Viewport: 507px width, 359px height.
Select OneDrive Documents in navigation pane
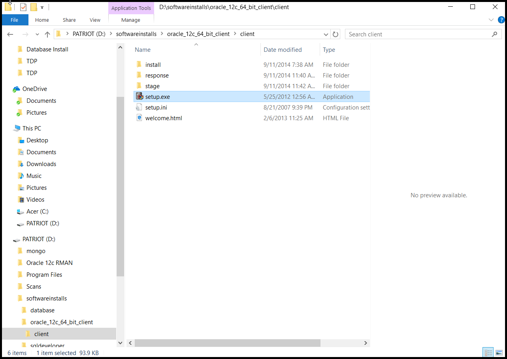coord(41,101)
